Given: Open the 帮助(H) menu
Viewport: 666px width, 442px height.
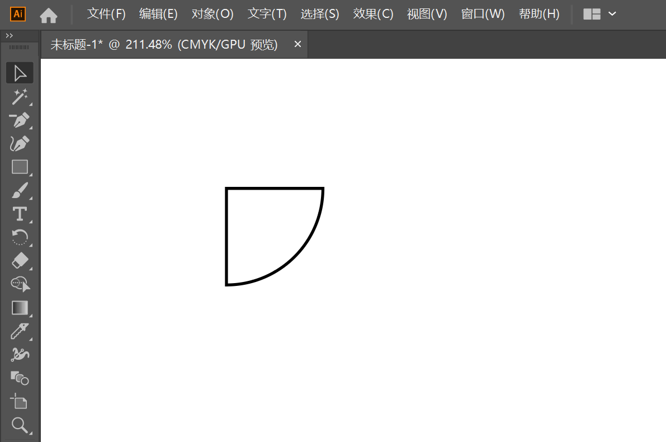Looking at the screenshot, I should (539, 13).
